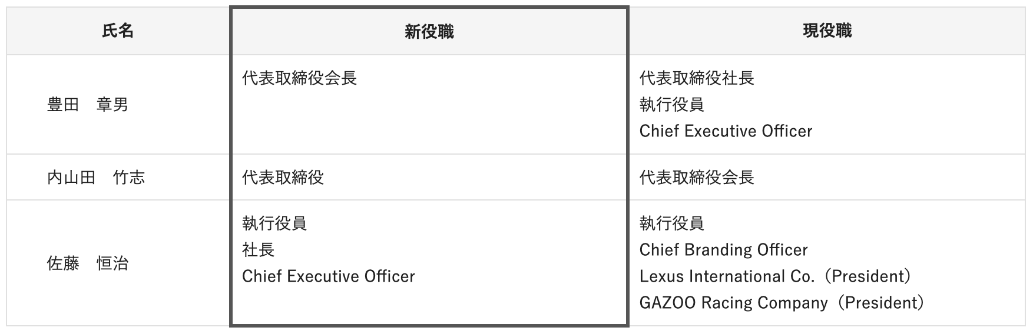Select the name 佐藤 恒治

click(x=87, y=263)
